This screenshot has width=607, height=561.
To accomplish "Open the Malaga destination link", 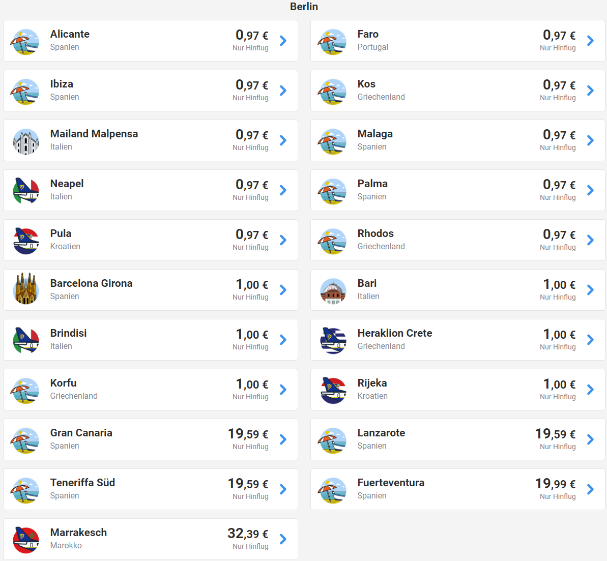I will [375, 134].
